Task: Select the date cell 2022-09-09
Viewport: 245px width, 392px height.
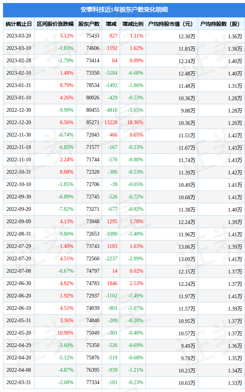Action: [19, 221]
